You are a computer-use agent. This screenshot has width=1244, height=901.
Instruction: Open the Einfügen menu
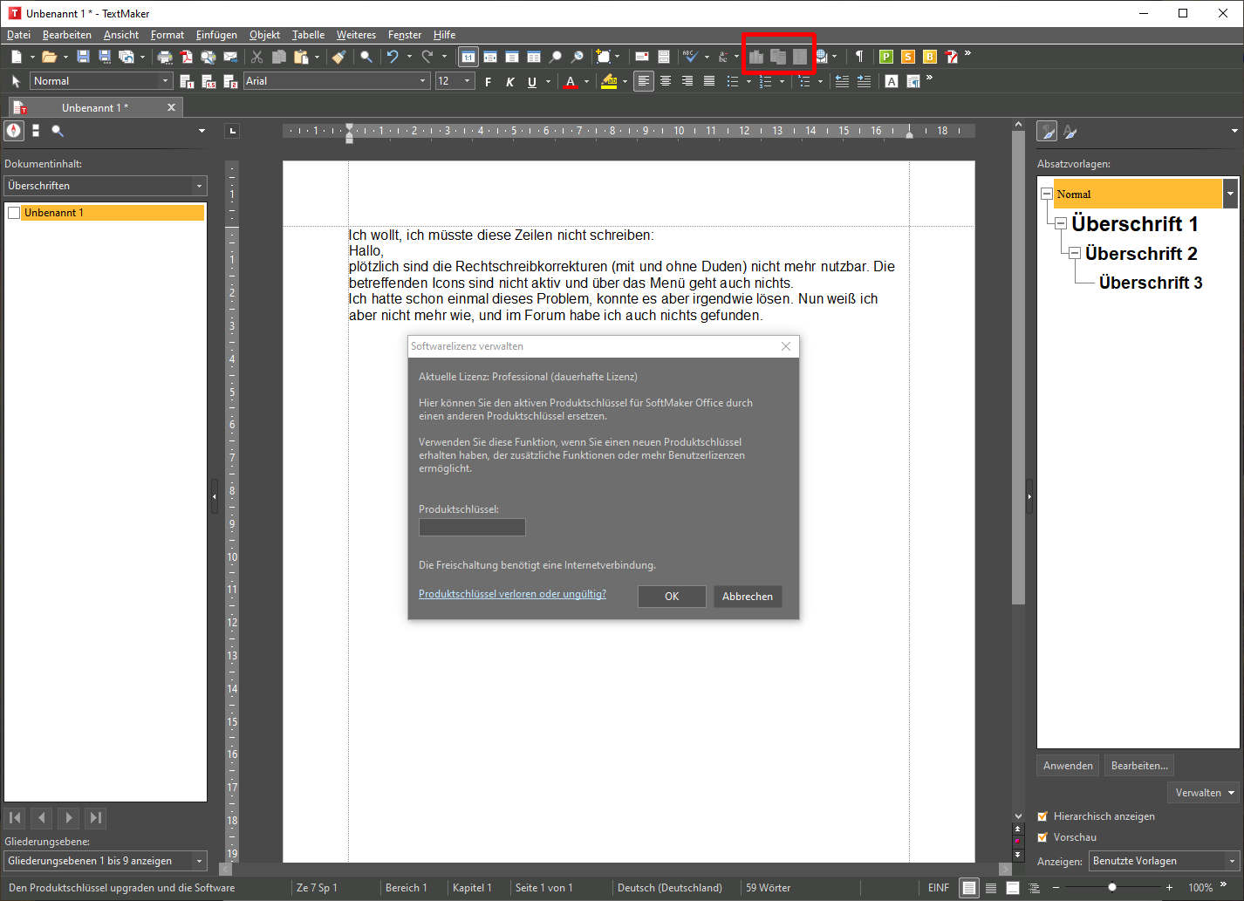(x=216, y=35)
